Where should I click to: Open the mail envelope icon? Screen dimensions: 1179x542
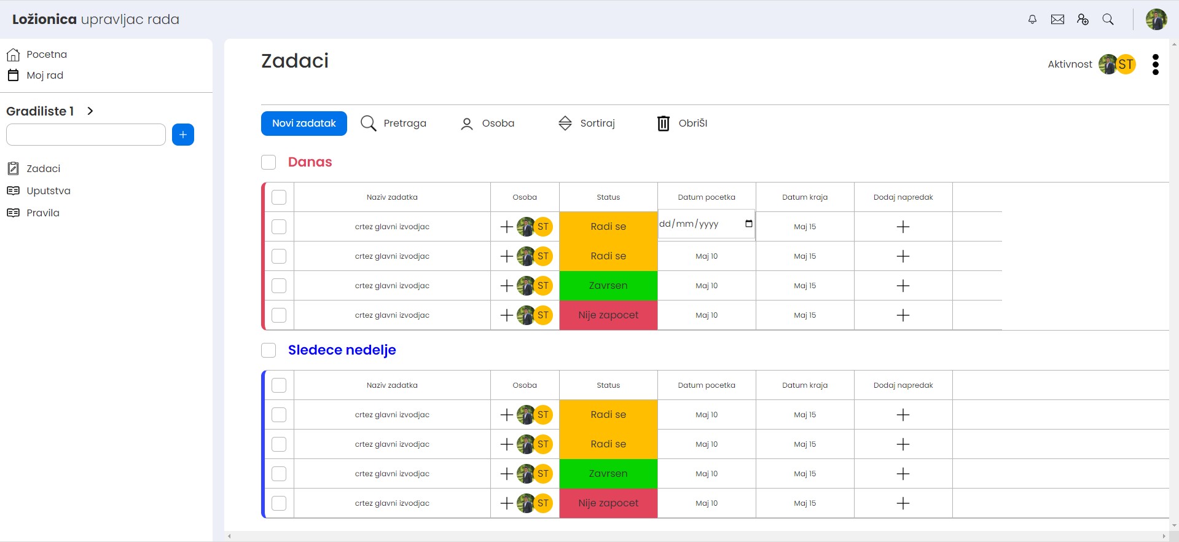pyautogui.click(x=1057, y=20)
